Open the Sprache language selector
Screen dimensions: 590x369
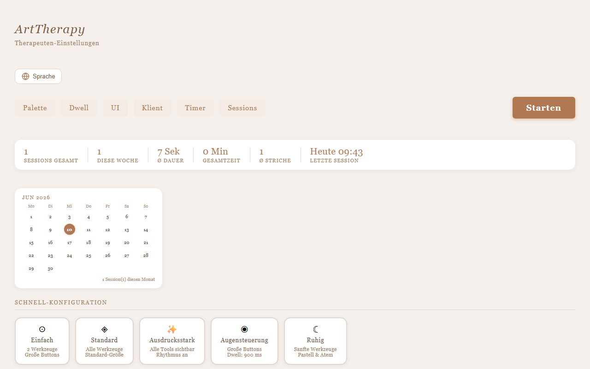(38, 77)
